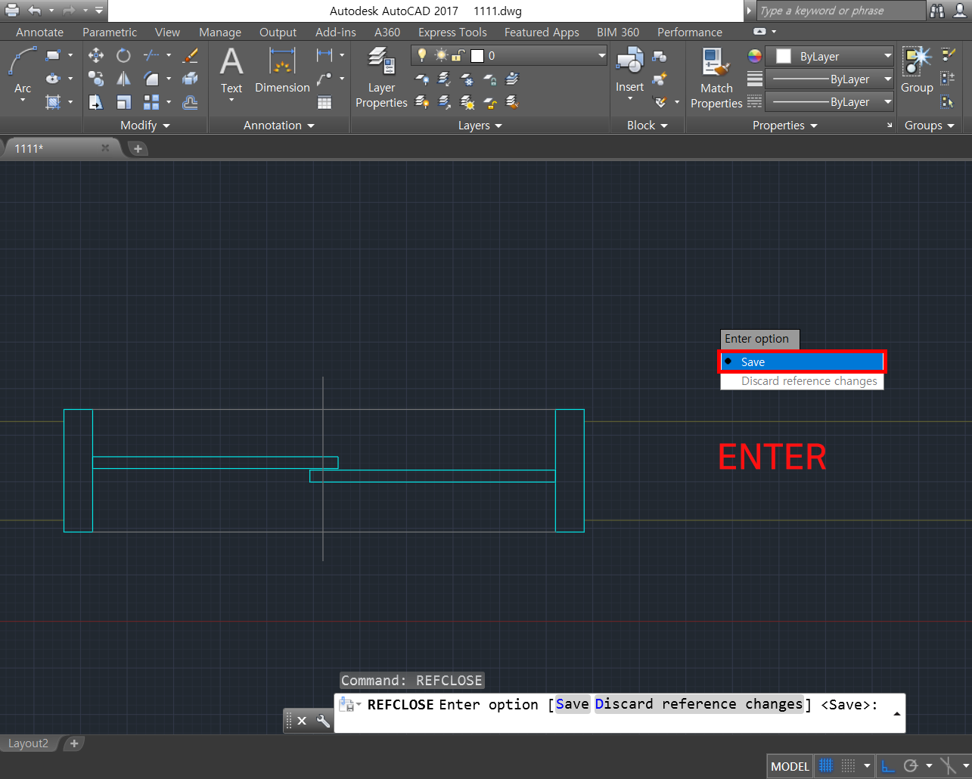Screen dimensions: 972x779
Task: Click the keyword search input field
Action: [x=840, y=11]
